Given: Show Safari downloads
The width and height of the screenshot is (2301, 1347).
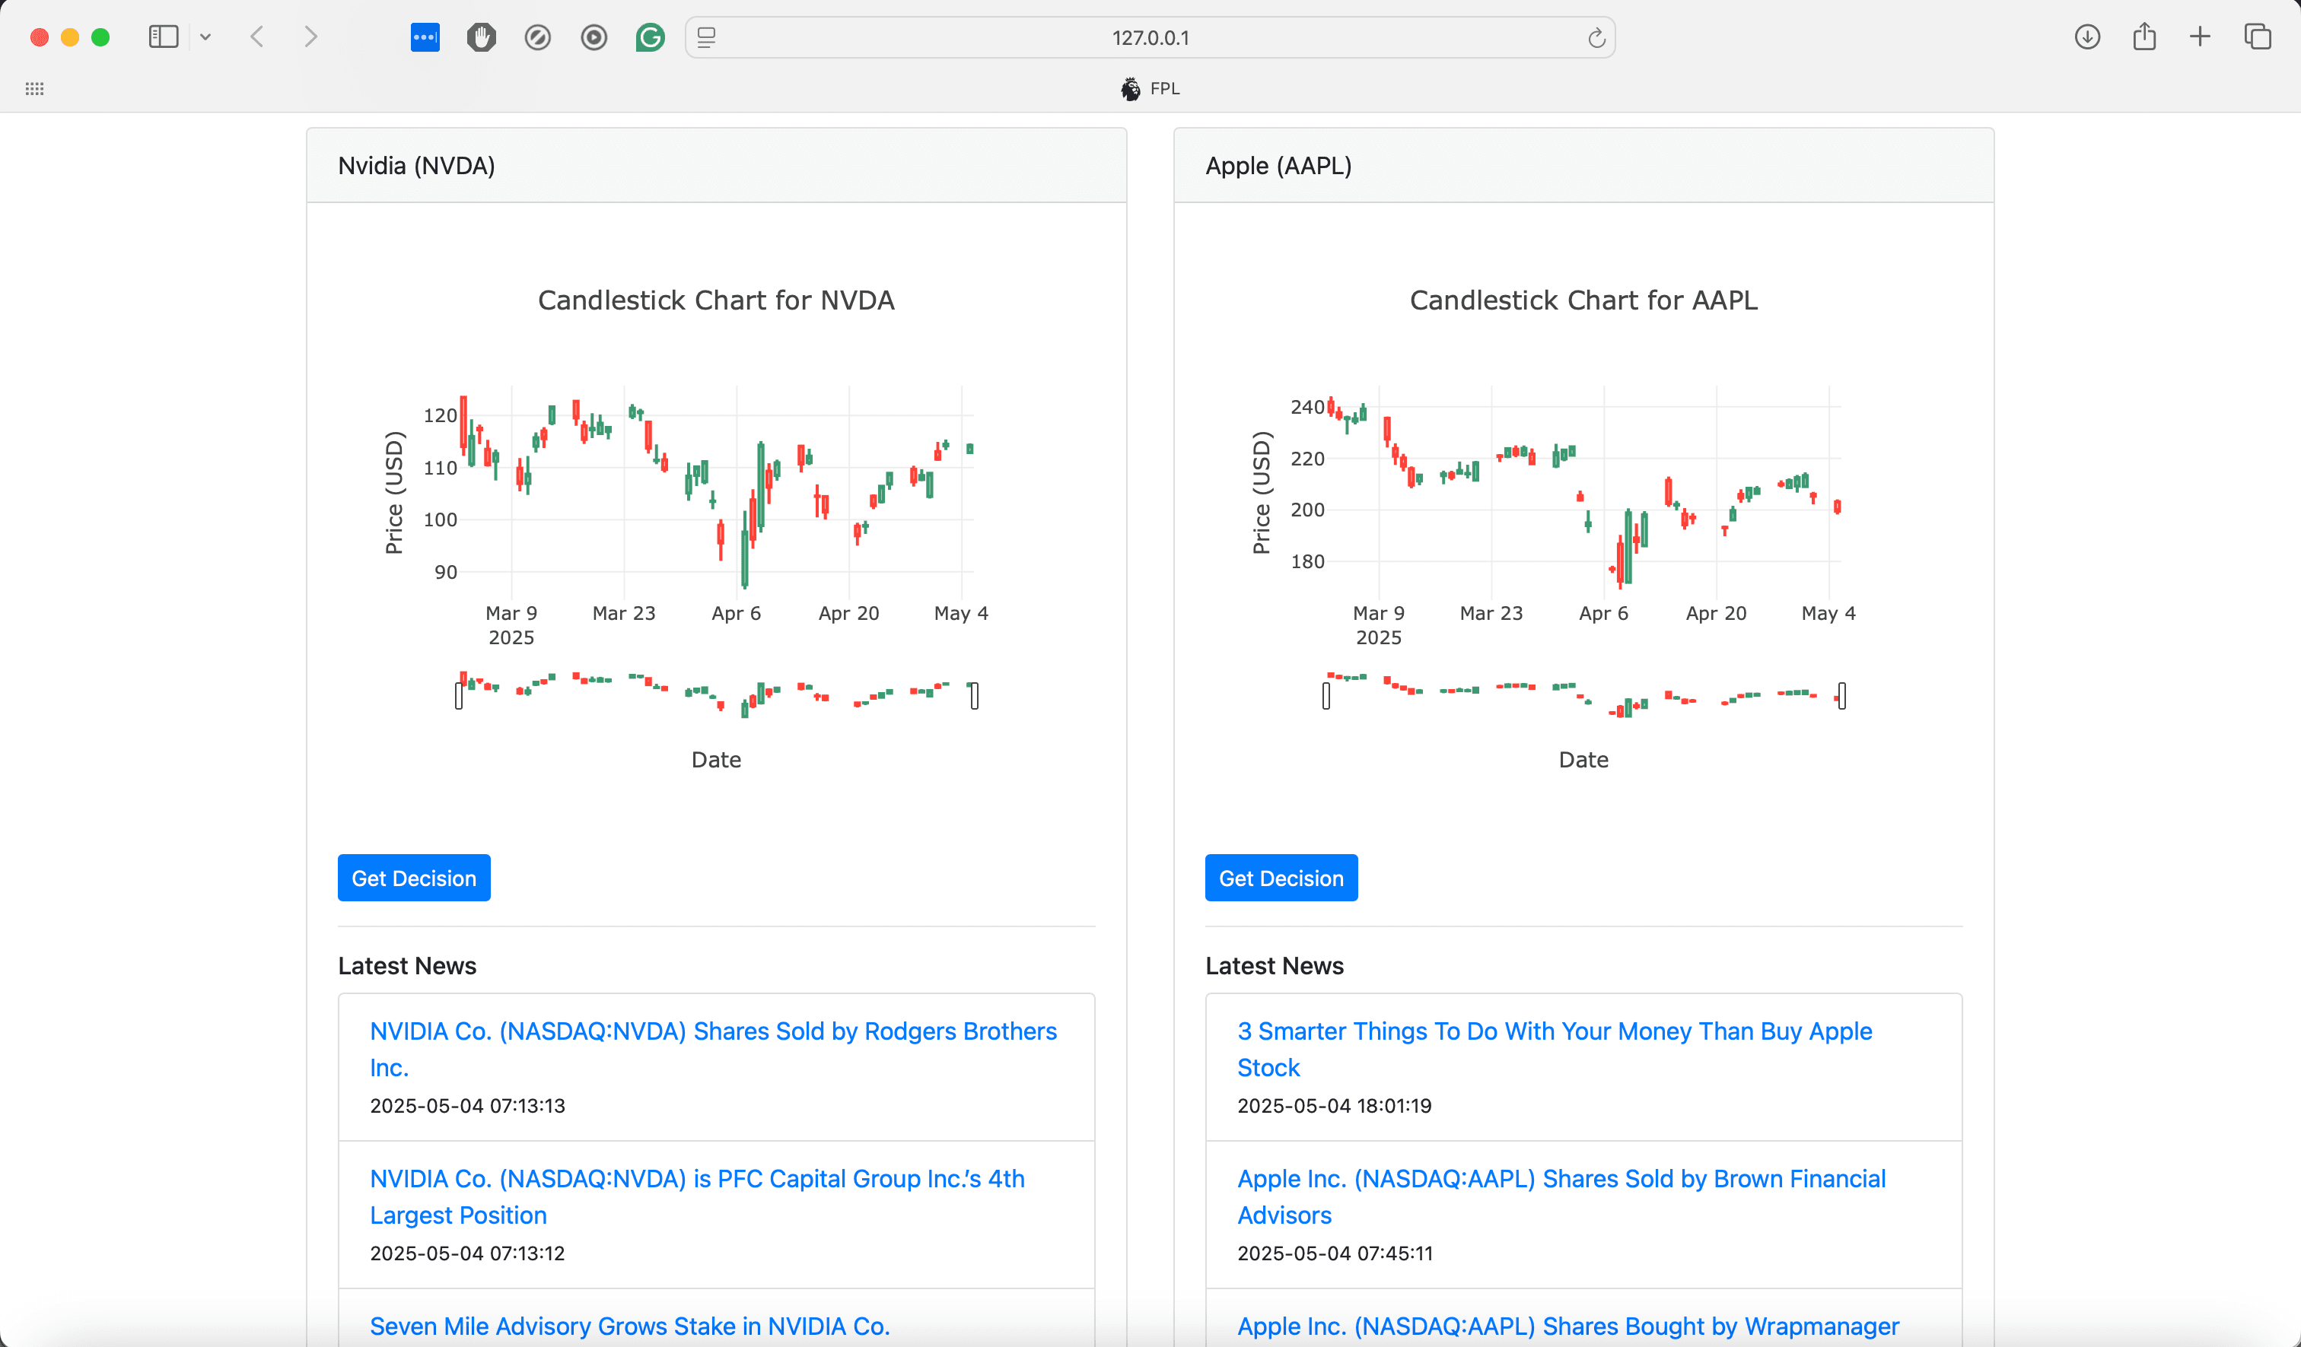Looking at the screenshot, I should (2087, 37).
